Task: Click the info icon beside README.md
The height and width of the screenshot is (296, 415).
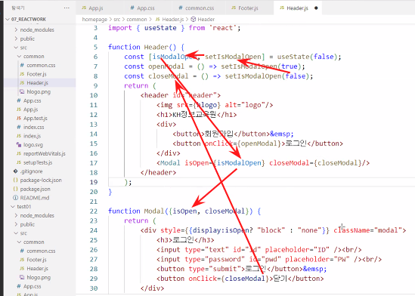Action: point(15,198)
